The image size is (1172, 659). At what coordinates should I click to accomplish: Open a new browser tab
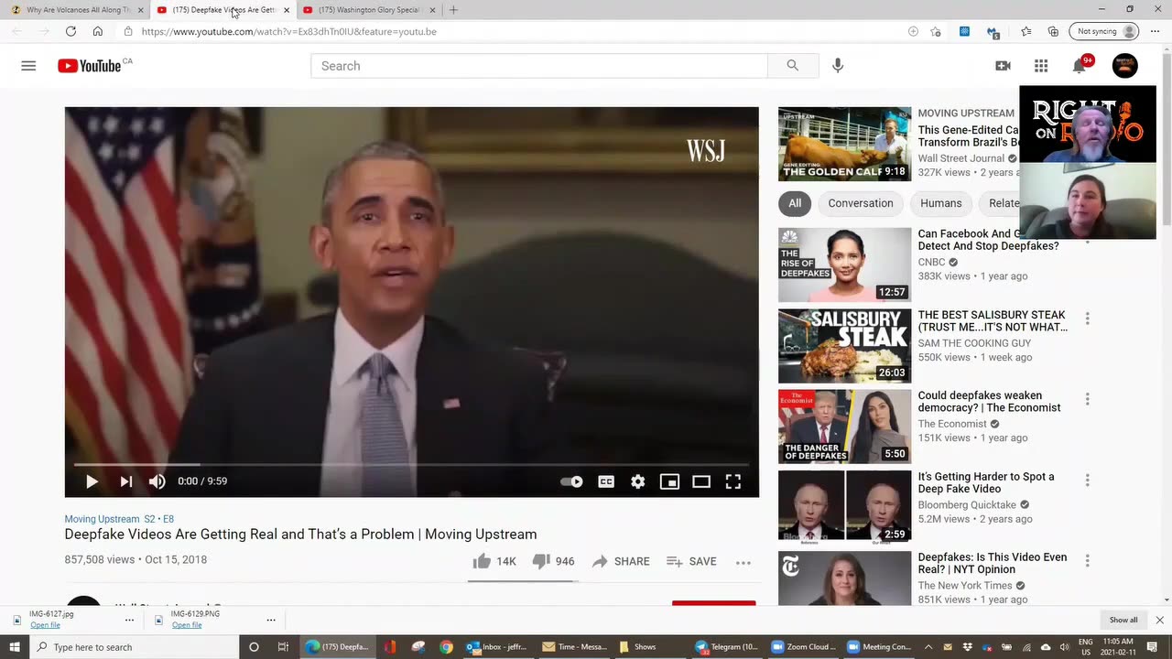[453, 10]
